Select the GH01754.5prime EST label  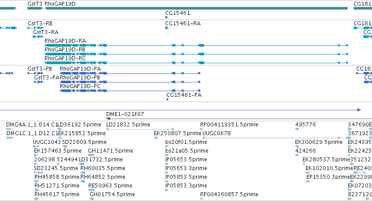(112, 195)
